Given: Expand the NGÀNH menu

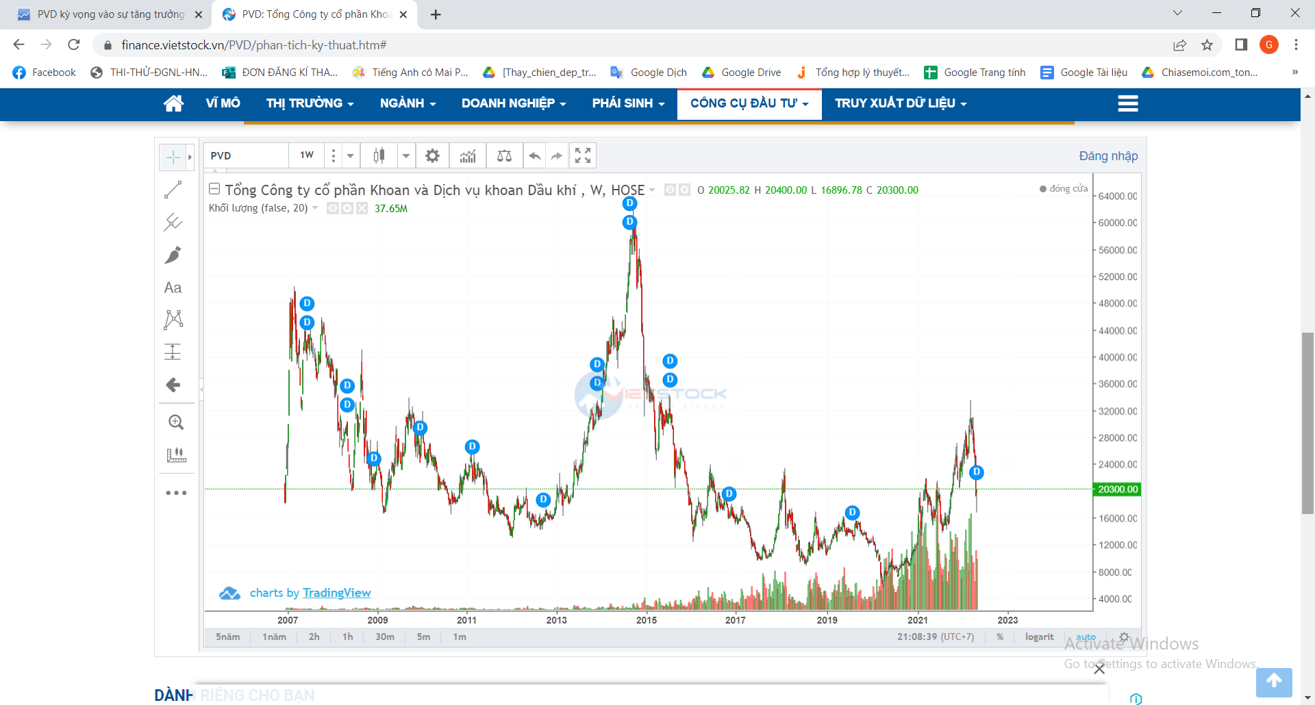Looking at the screenshot, I should pyautogui.click(x=408, y=103).
